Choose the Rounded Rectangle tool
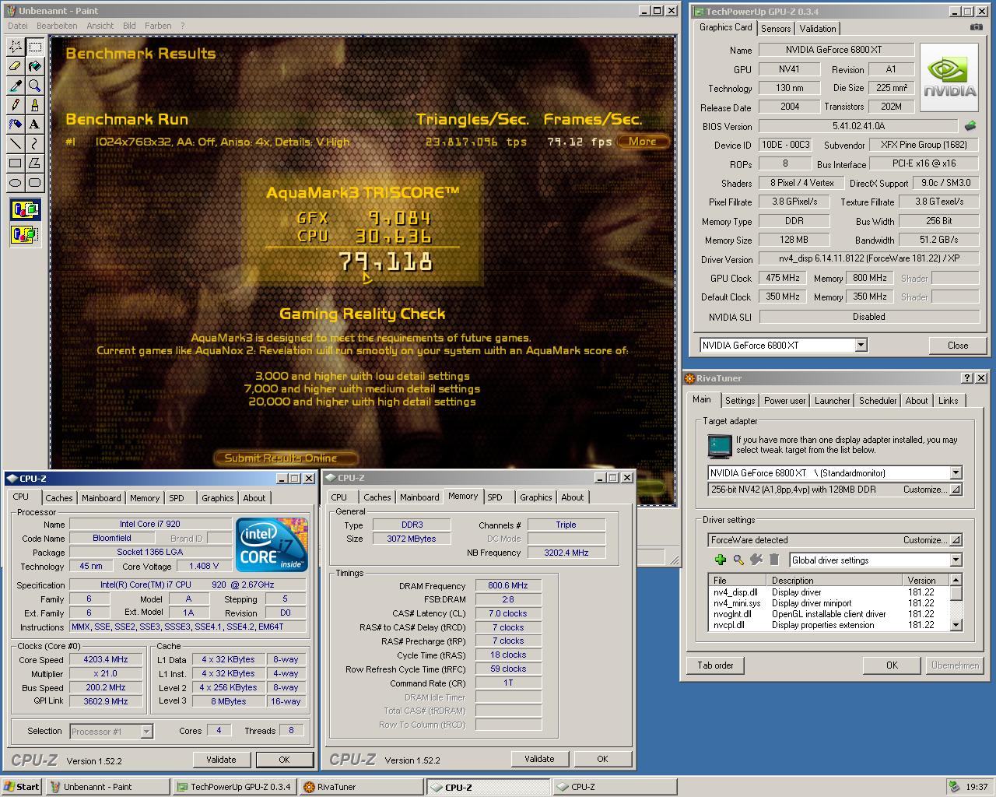996x797 pixels. click(x=35, y=182)
